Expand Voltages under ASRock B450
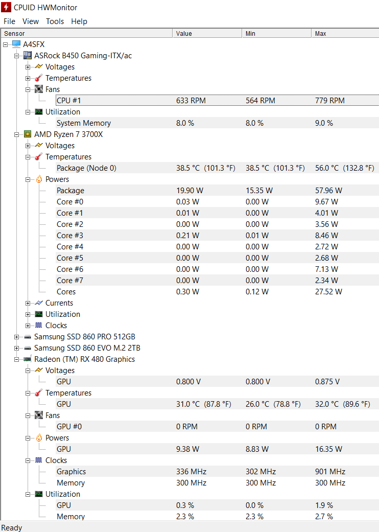Screen dimensions: 379x532 (28, 67)
